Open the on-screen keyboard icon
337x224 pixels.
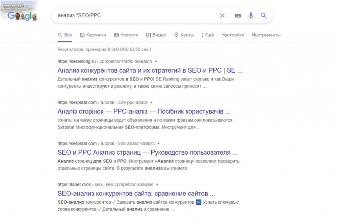tap(238, 15)
